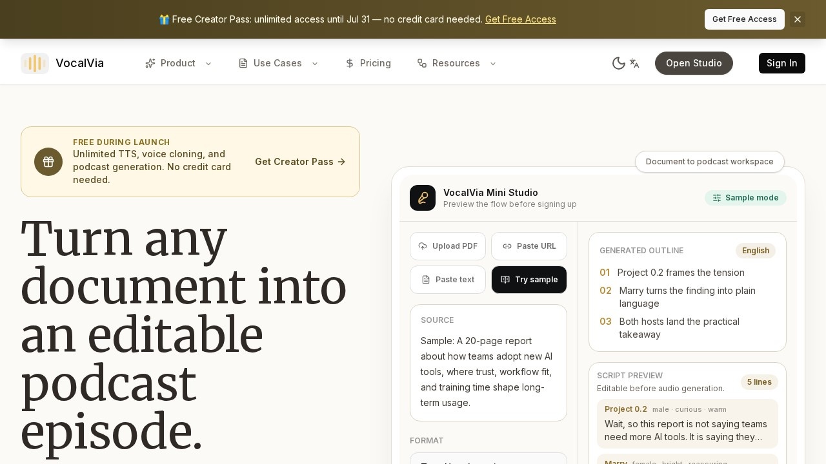Select the Upload PDF source option
This screenshot has height=464, width=826.
tap(448, 246)
